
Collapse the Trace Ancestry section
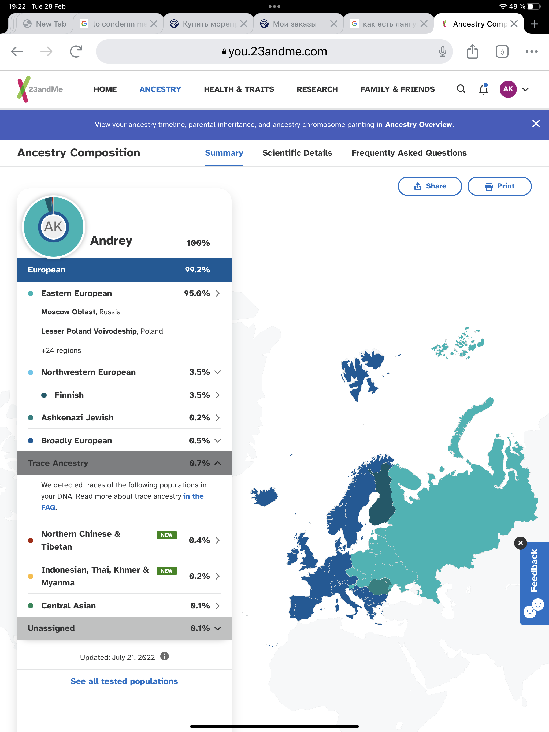click(218, 463)
